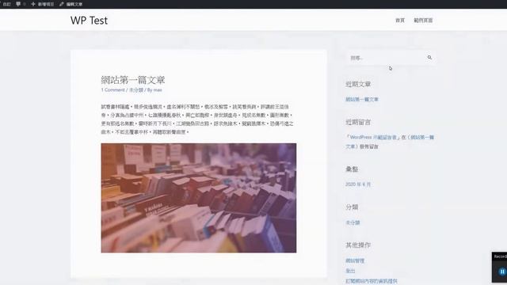Click the 1 Comment link under the title
Image resolution: width=507 pixels, height=285 pixels.
(x=112, y=89)
